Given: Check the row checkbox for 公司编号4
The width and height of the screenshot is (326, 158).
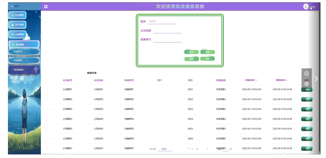Looking at the screenshot, I should point(48,119).
